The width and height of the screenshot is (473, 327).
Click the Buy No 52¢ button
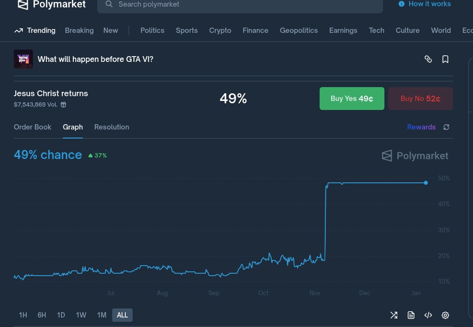(420, 99)
